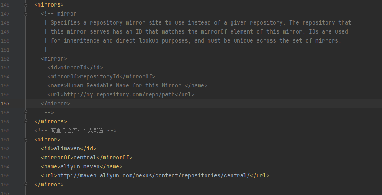The height and width of the screenshot is (195, 382).
Task: Click line number 148 in the gutter
Action: tap(5, 22)
